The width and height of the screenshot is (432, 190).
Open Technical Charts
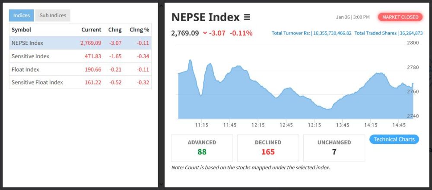(394, 139)
